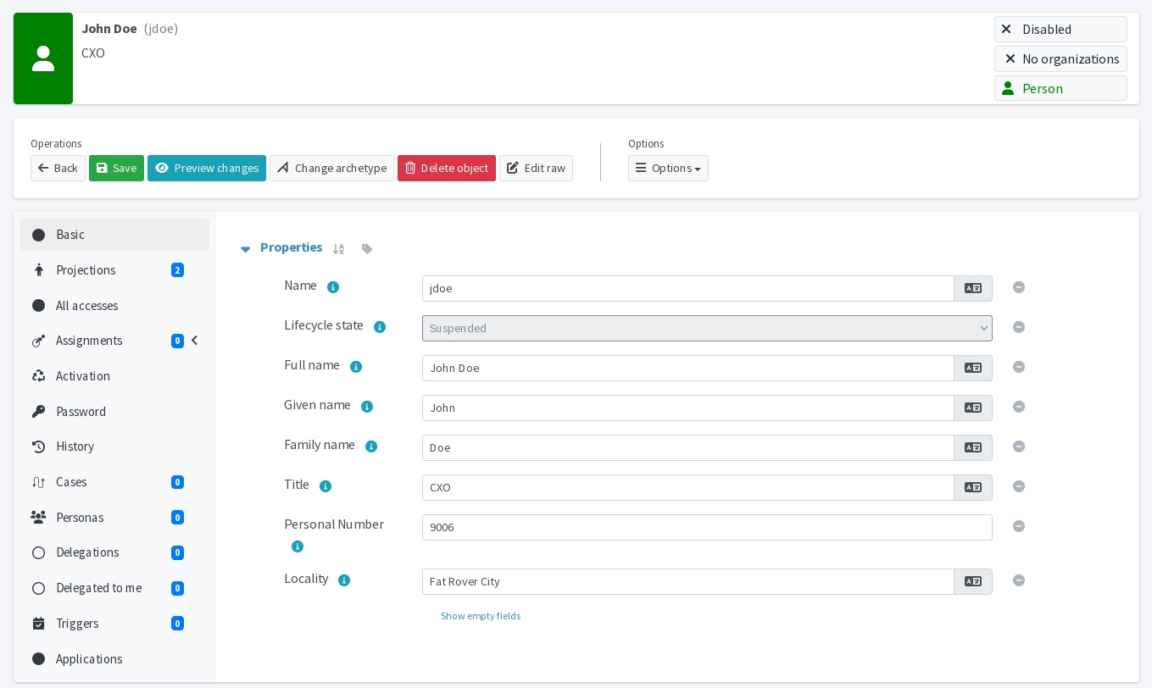Remove the Title value with the minus icon
Viewport: 1152px width, 688px height.
(1018, 486)
